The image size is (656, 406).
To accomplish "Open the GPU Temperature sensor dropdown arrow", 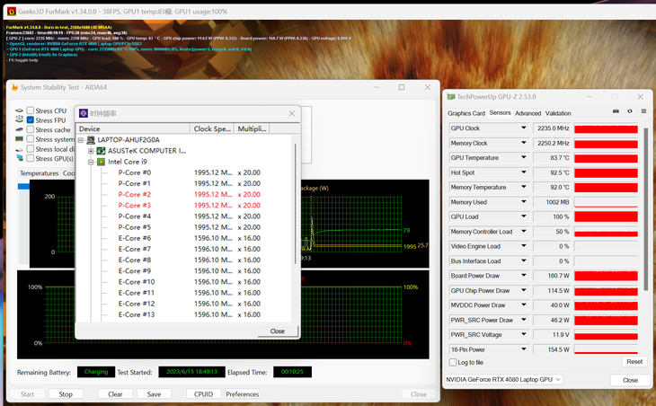I will 523,157.
